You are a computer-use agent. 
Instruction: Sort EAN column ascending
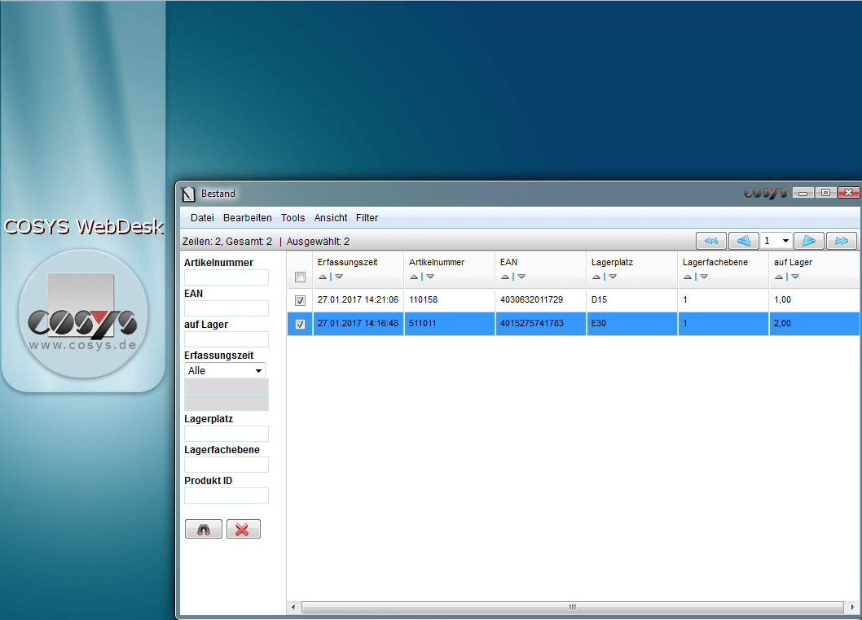click(x=505, y=277)
